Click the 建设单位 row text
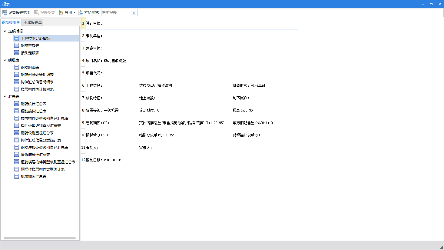Screen dimensions: 444x250 tap(94, 48)
